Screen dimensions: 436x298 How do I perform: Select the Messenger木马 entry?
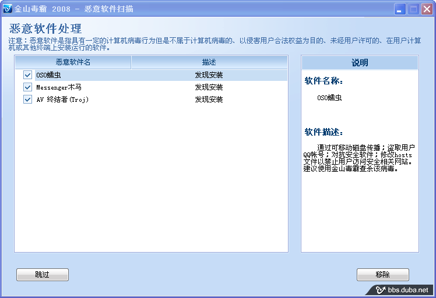click(x=58, y=87)
